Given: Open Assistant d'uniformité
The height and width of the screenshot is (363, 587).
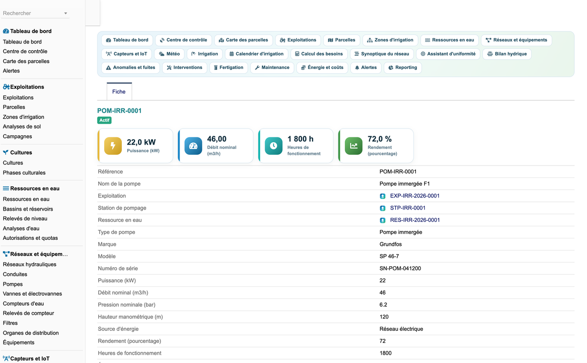Looking at the screenshot, I should coord(448,54).
